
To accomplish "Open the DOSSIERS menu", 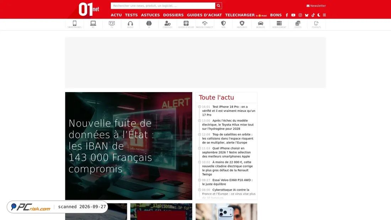I will [x=173, y=15].
